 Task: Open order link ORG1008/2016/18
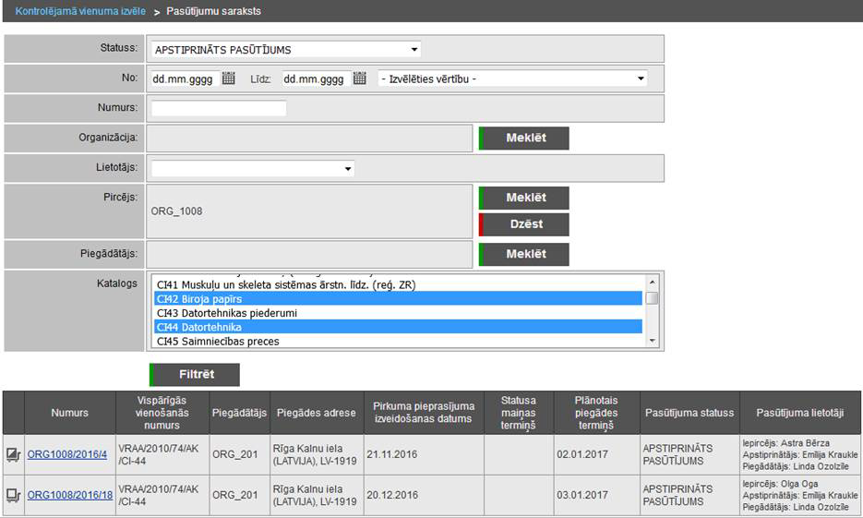[70, 495]
